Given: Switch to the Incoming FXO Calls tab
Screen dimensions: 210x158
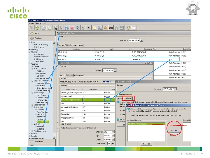Looking at the screenshot, I should 65,45.
